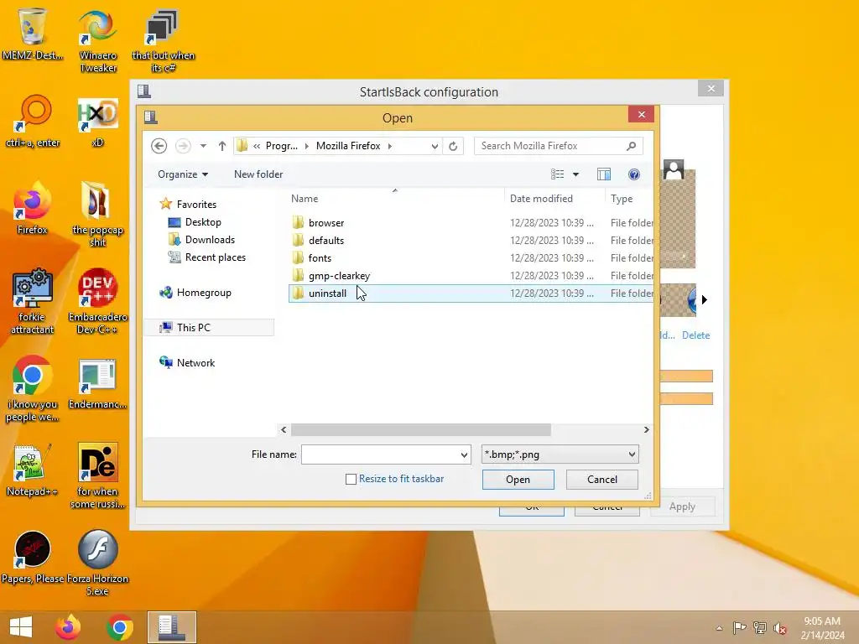Select 'for when some russi...' icon
The width and height of the screenshot is (859, 644).
point(97,475)
